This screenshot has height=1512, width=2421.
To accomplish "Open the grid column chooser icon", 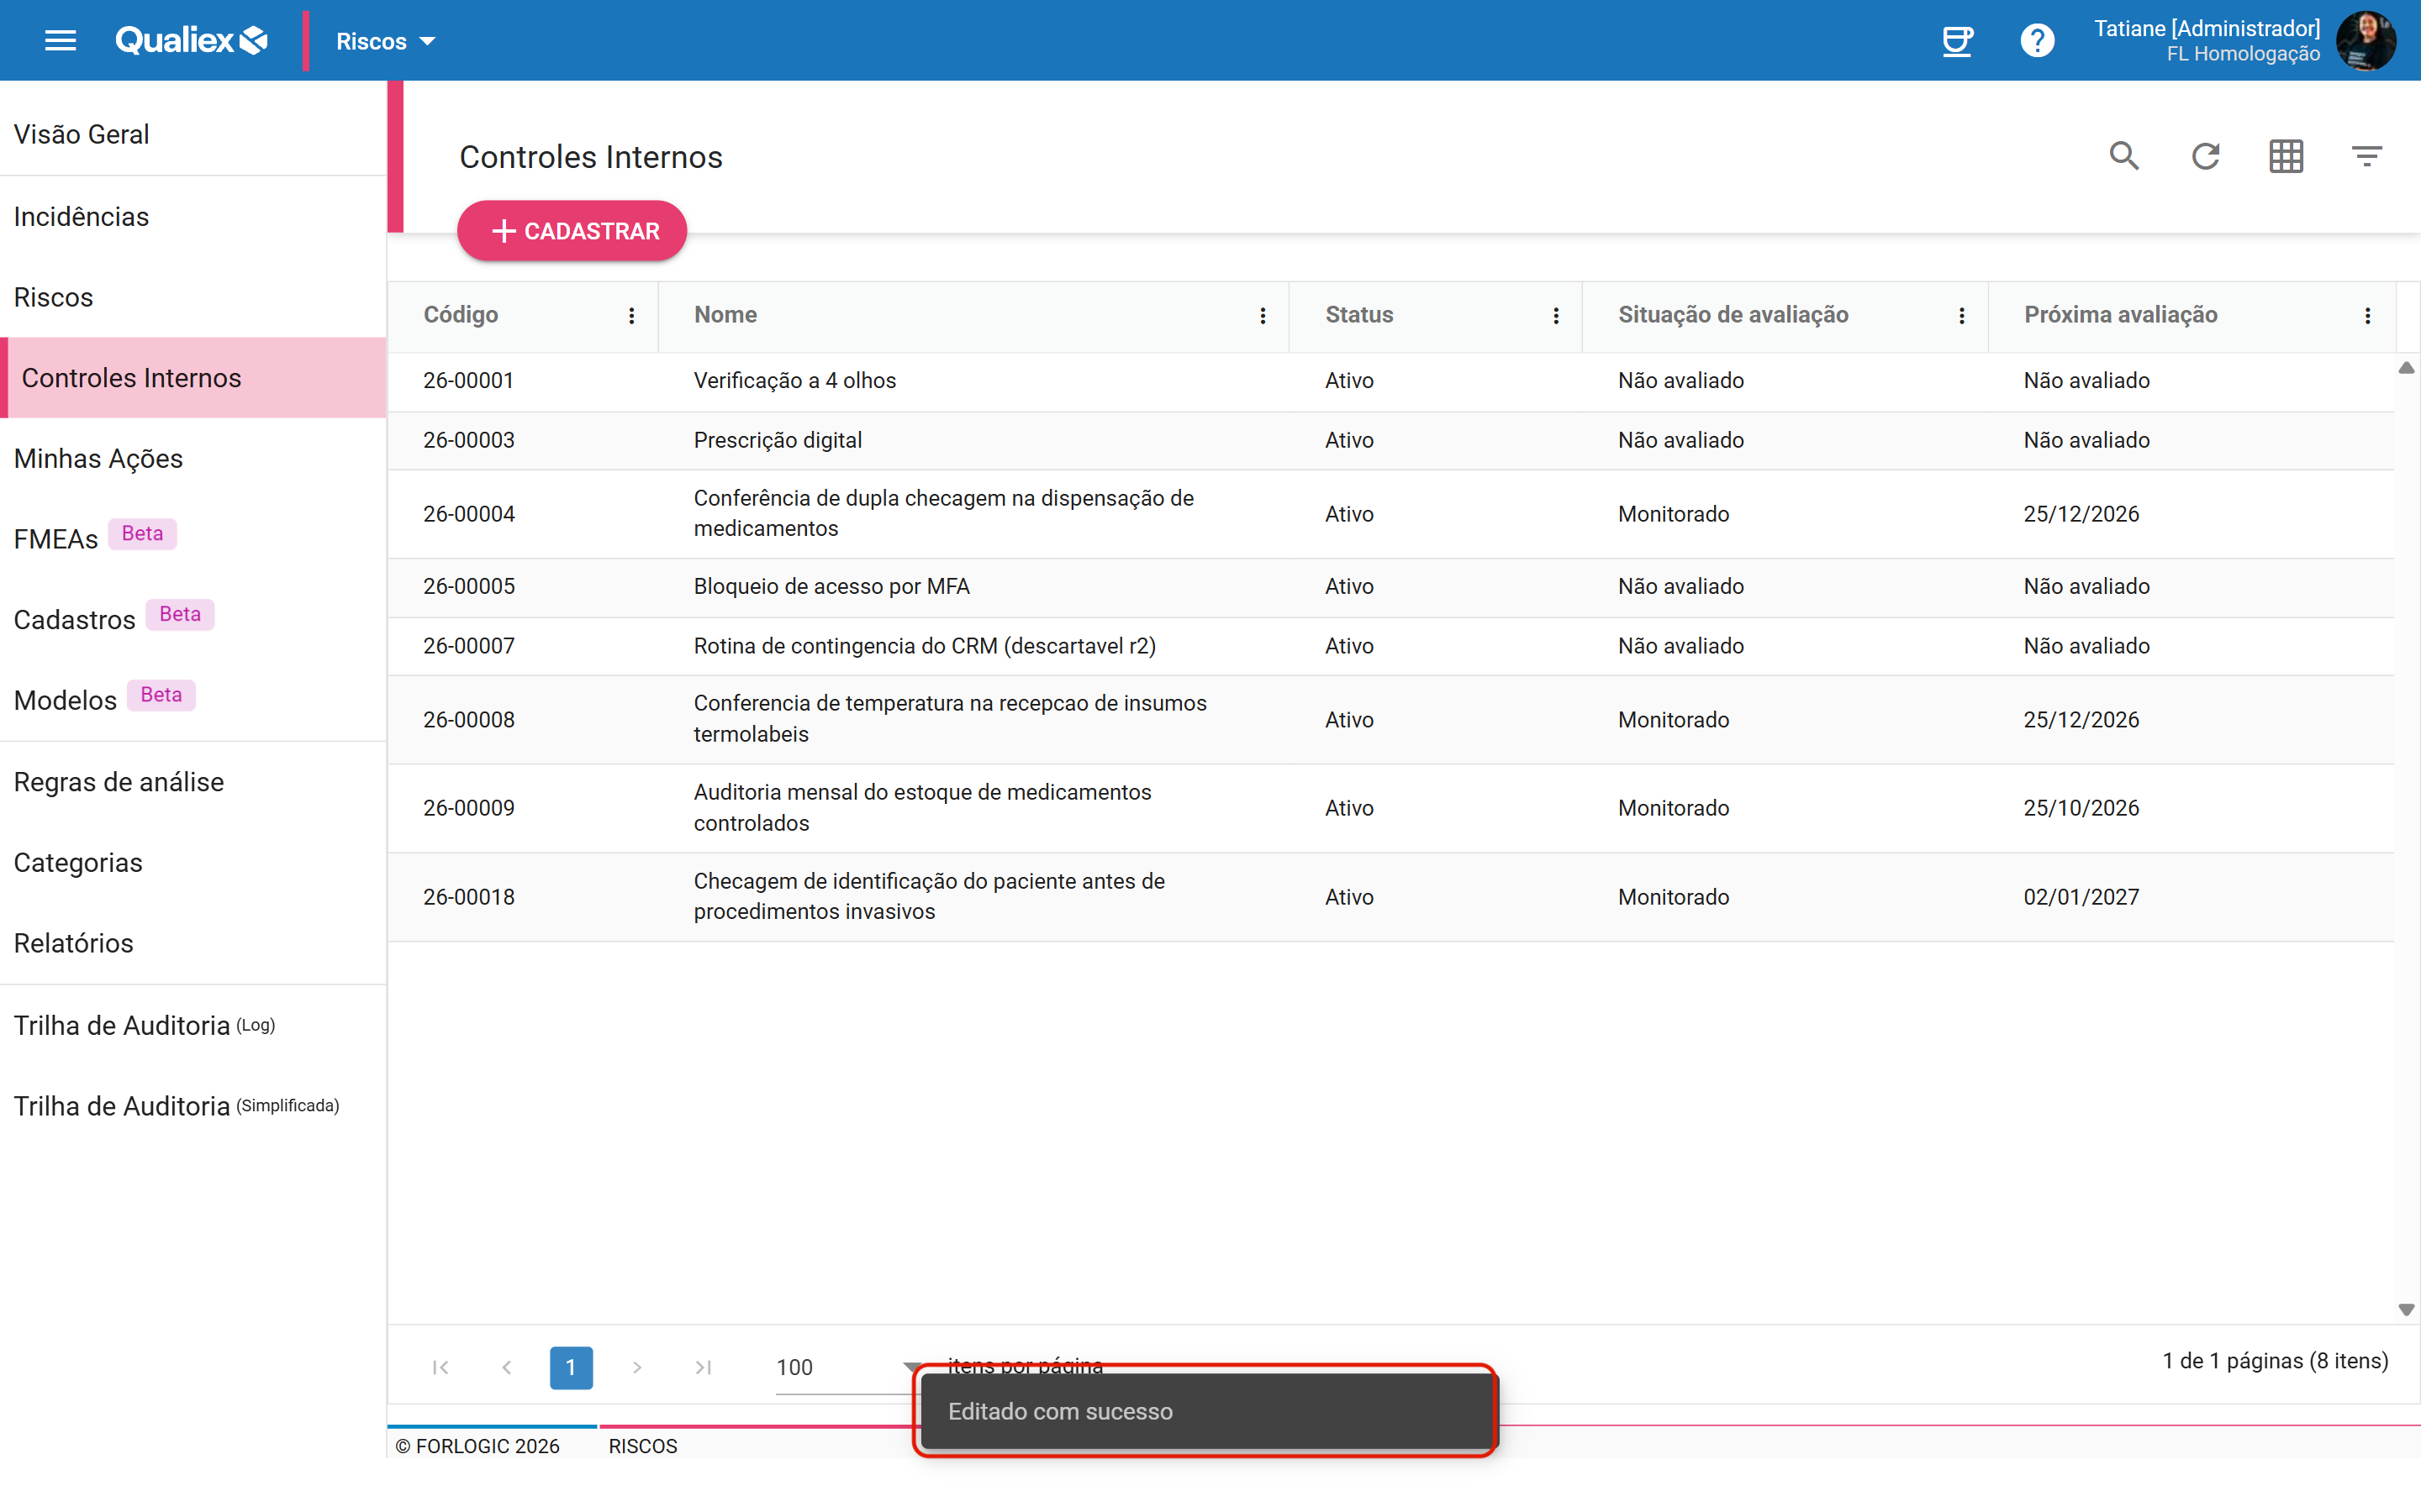I will (2286, 156).
